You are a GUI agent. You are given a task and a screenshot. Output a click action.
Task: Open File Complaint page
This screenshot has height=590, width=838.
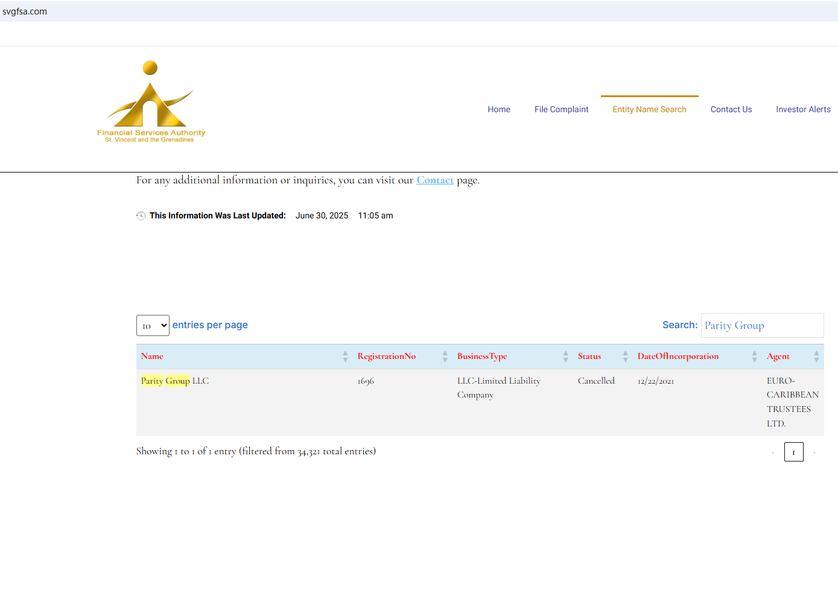[561, 109]
